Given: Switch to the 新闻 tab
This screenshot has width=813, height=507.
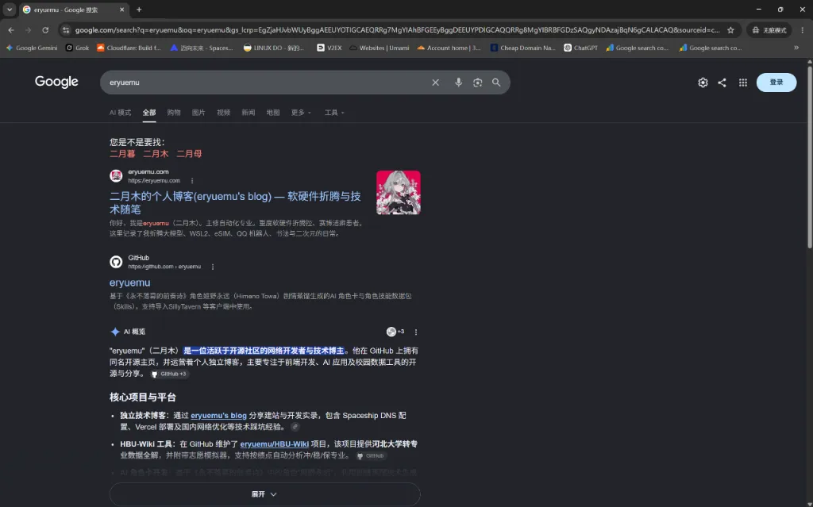Looking at the screenshot, I should pos(249,113).
